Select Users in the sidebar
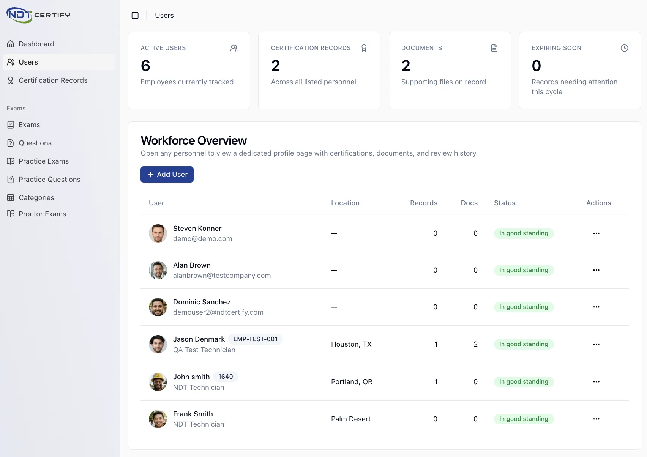The width and height of the screenshot is (647, 457). pos(59,62)
